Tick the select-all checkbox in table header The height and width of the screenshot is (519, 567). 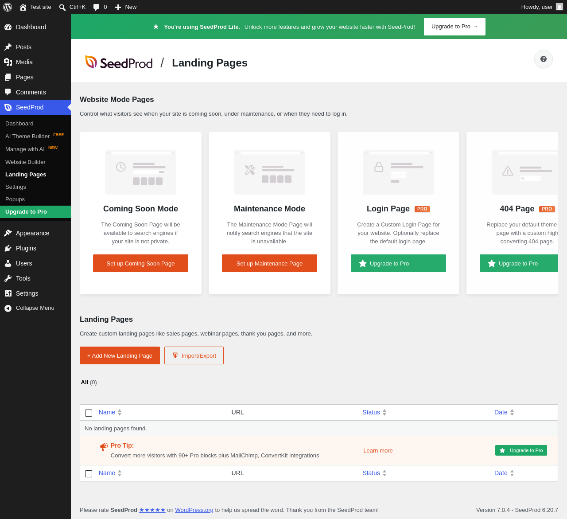(89, 413)
